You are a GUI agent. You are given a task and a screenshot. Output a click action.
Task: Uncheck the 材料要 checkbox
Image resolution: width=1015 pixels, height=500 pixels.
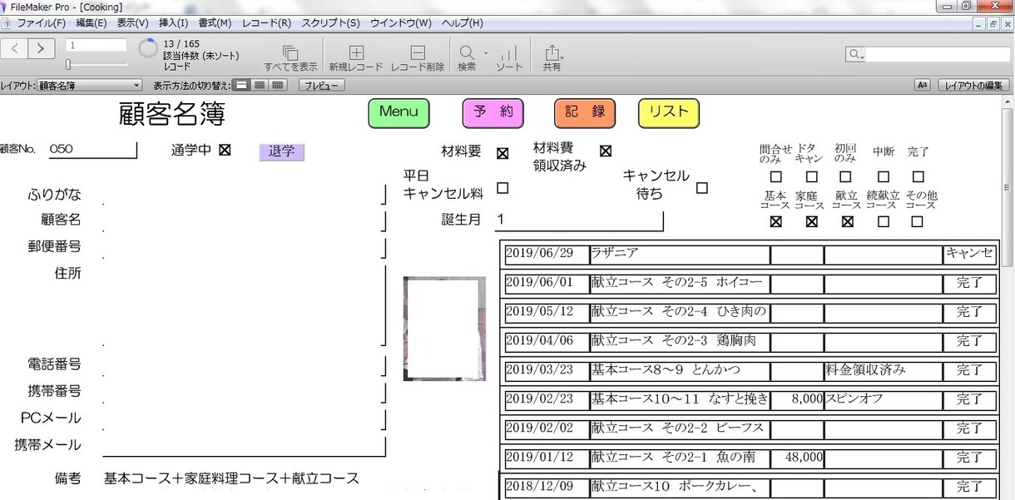coord(503,153)
